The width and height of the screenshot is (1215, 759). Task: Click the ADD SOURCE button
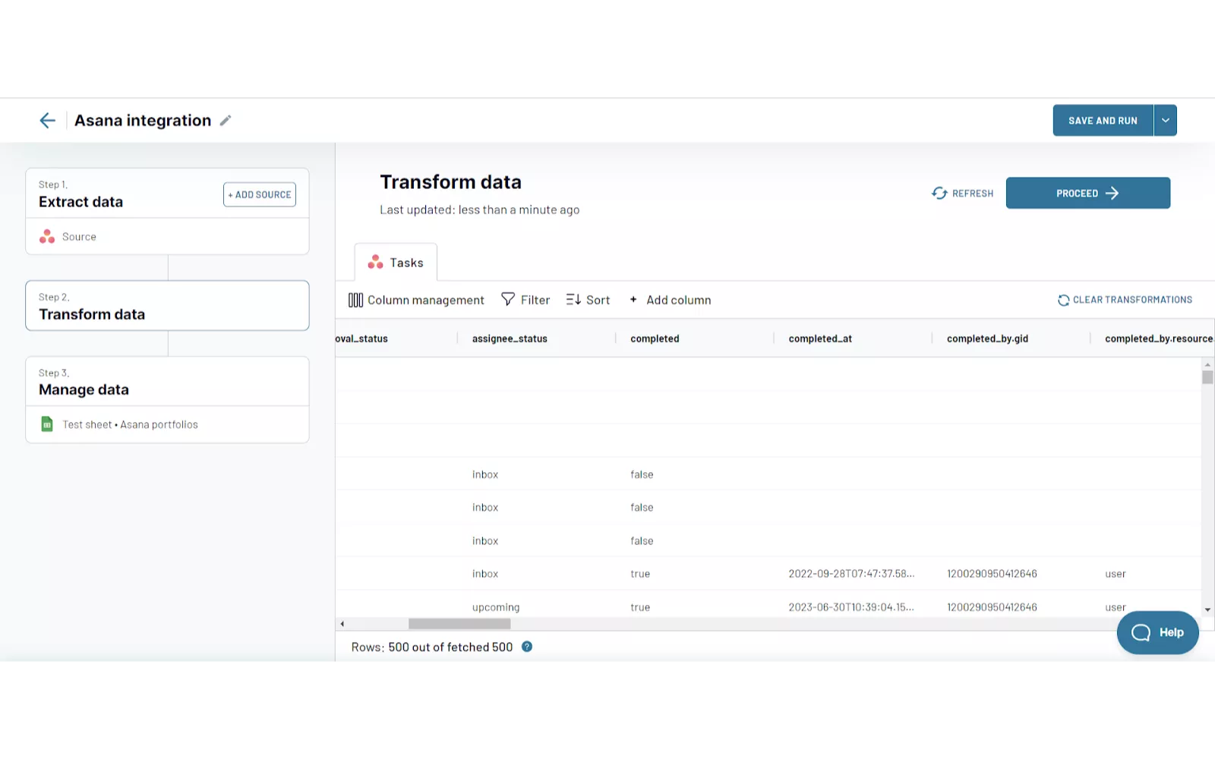tap(260, 194)
